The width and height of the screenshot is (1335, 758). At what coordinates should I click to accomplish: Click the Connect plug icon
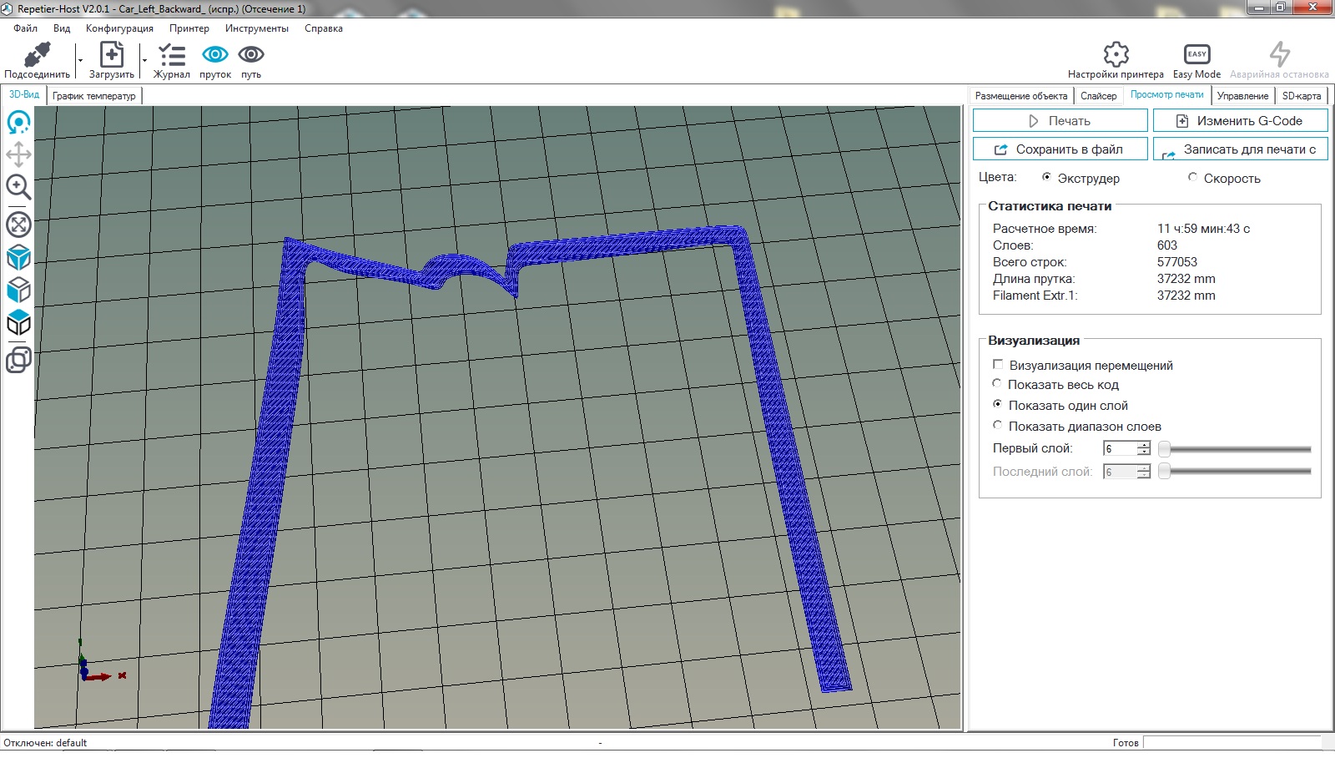37,56
